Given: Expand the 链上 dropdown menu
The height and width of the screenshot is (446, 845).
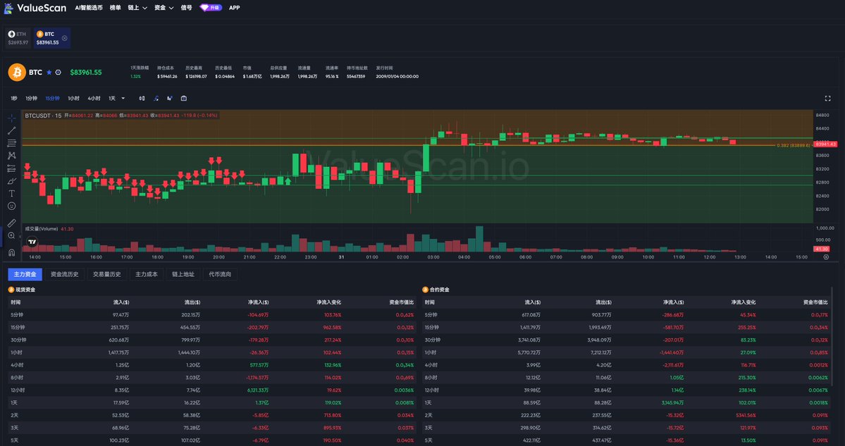Looking at the screenshot, I should [137, 8].
